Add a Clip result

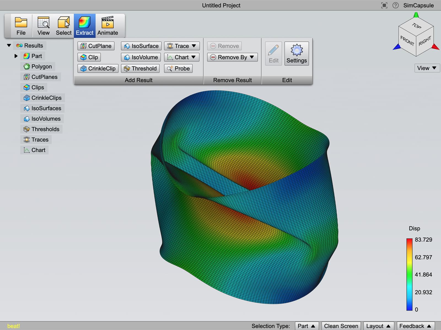click(x=89, y=57)
